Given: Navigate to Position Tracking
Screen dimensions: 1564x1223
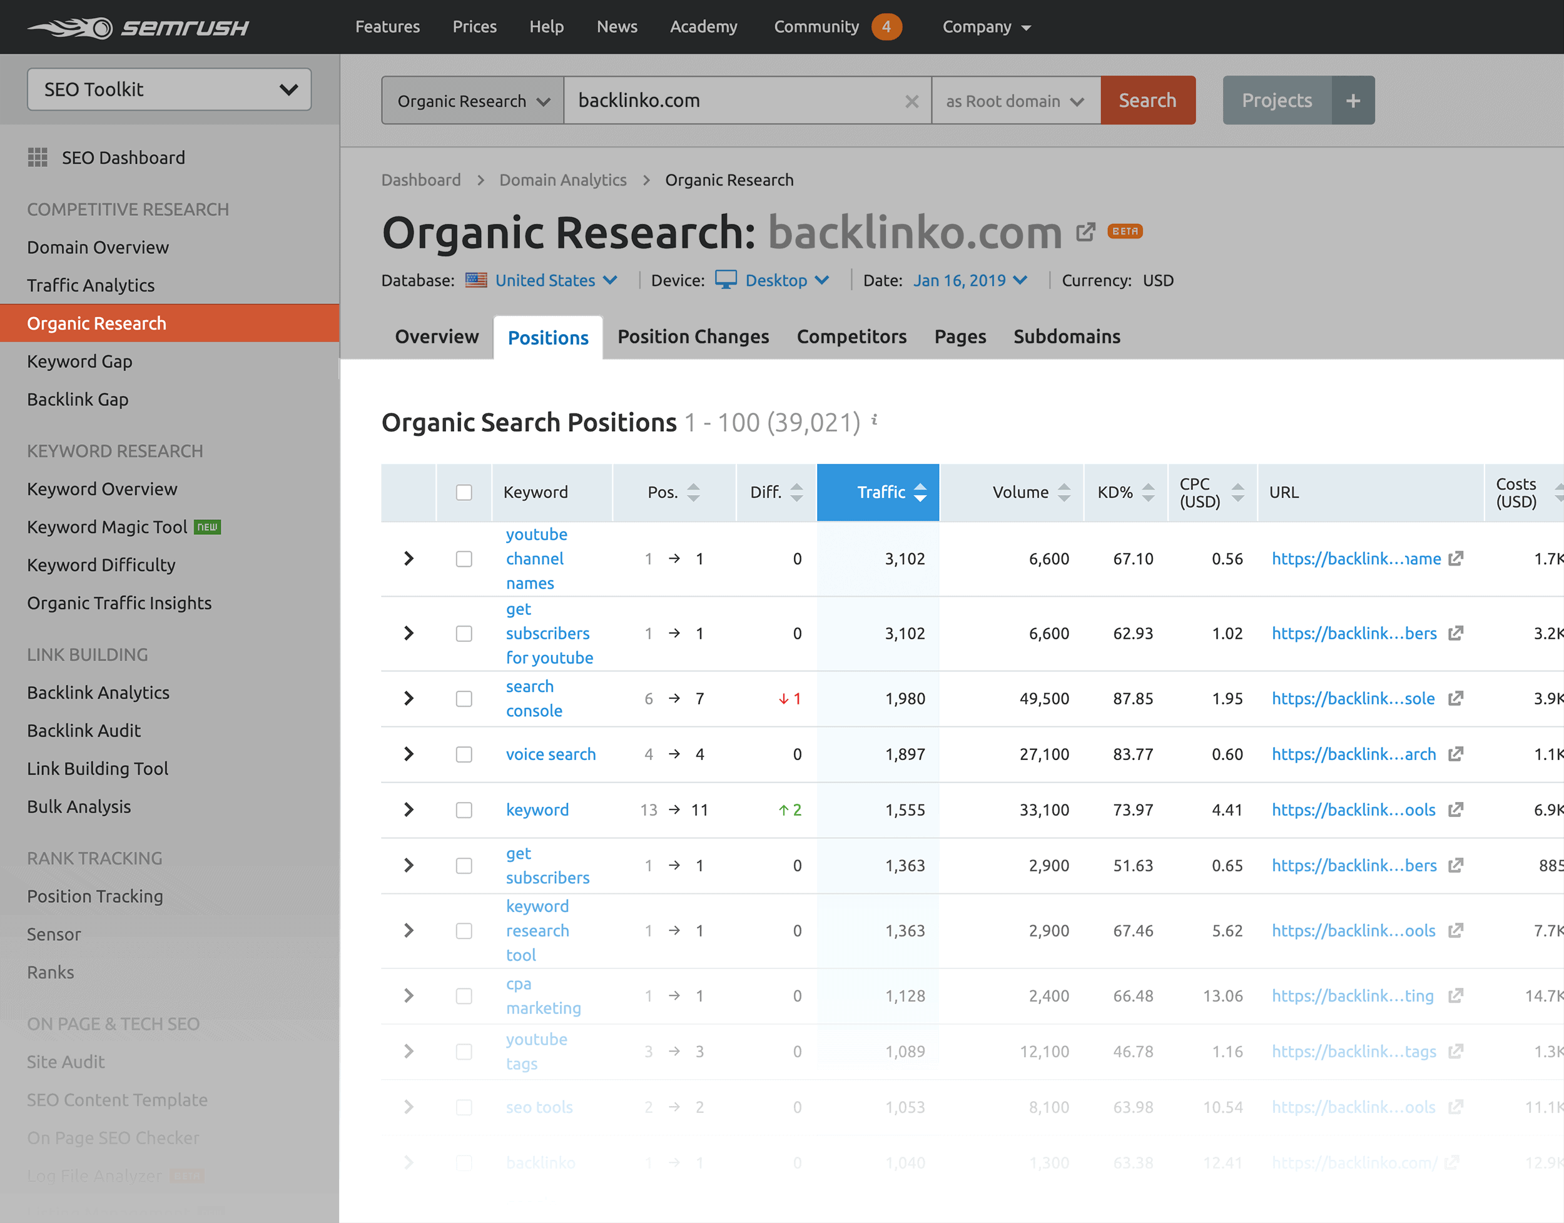Looking at the screenshot, I should point(95,895).
